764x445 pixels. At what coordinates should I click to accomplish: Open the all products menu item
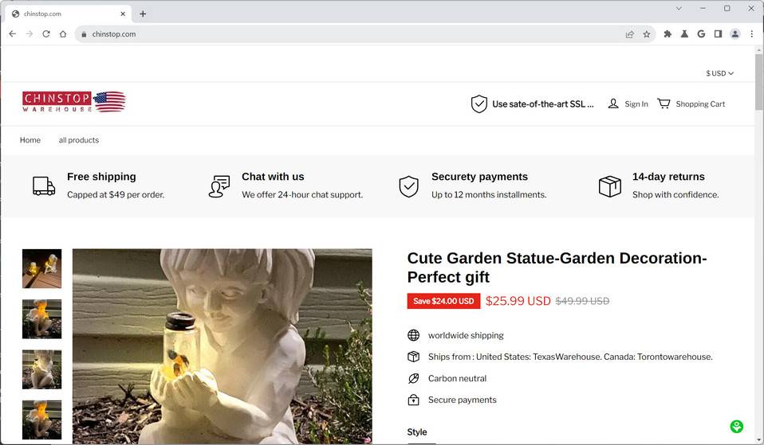79,140
